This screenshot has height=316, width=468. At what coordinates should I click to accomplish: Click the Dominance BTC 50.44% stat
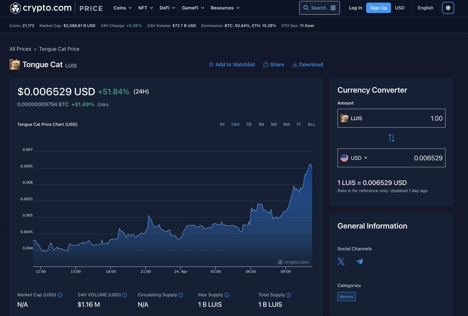pyautogui.click(x=239, y=26)
